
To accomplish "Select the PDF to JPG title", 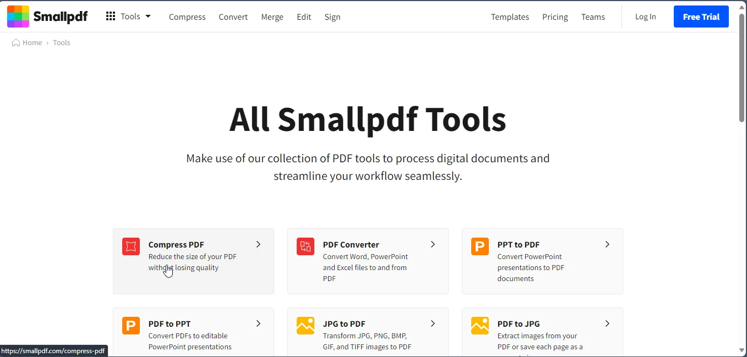I will point(519,324).
